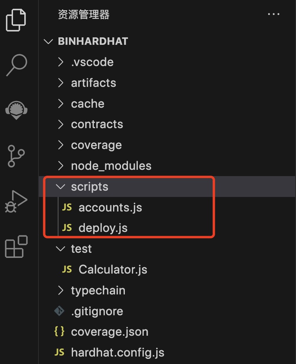
Task: Expand the .vscode folder
Action: click(92, 62)
